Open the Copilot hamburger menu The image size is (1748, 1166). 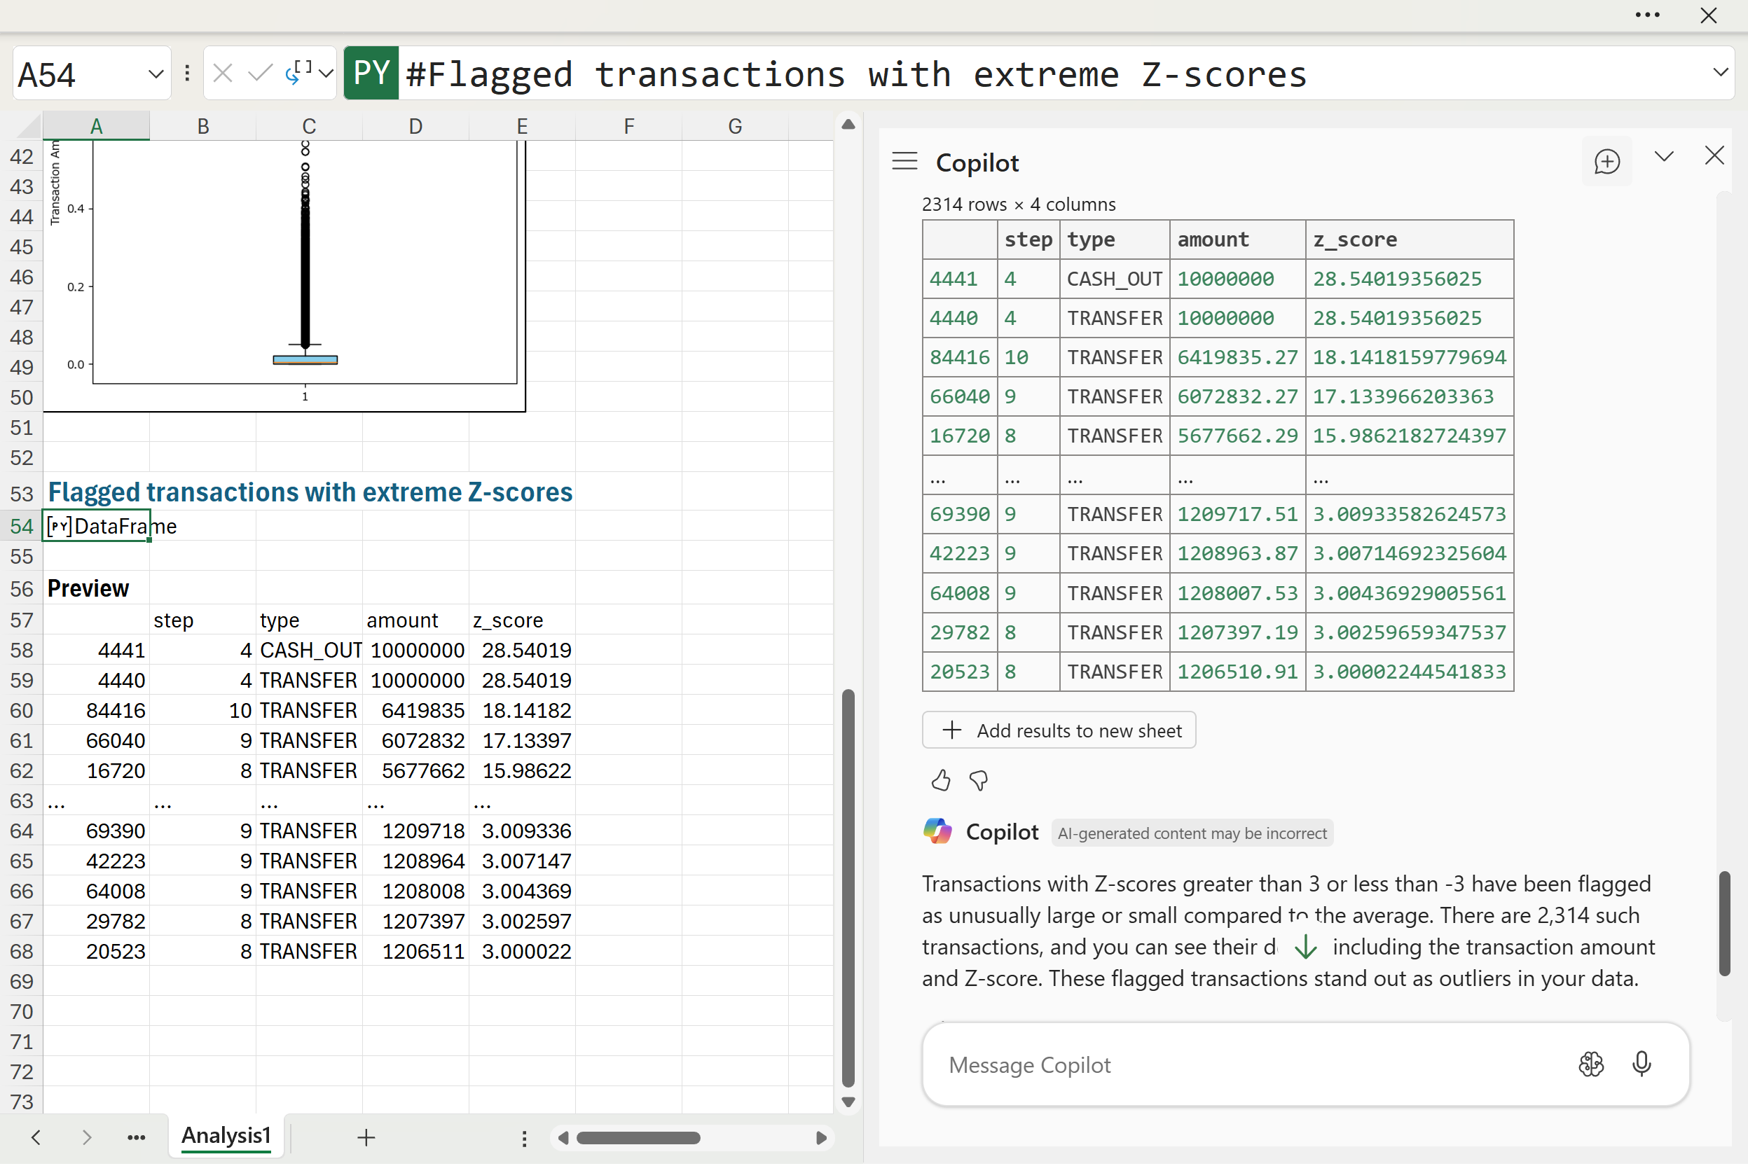click(x=905, y=161)
